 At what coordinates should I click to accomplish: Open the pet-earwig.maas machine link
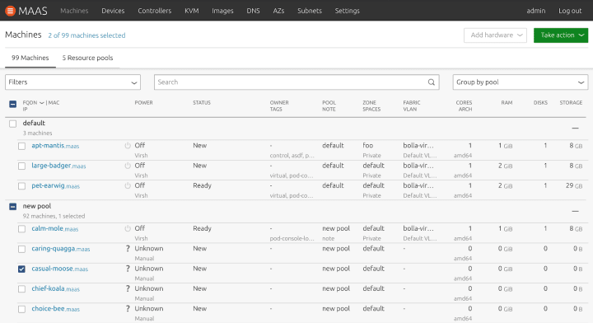point(56,185)
